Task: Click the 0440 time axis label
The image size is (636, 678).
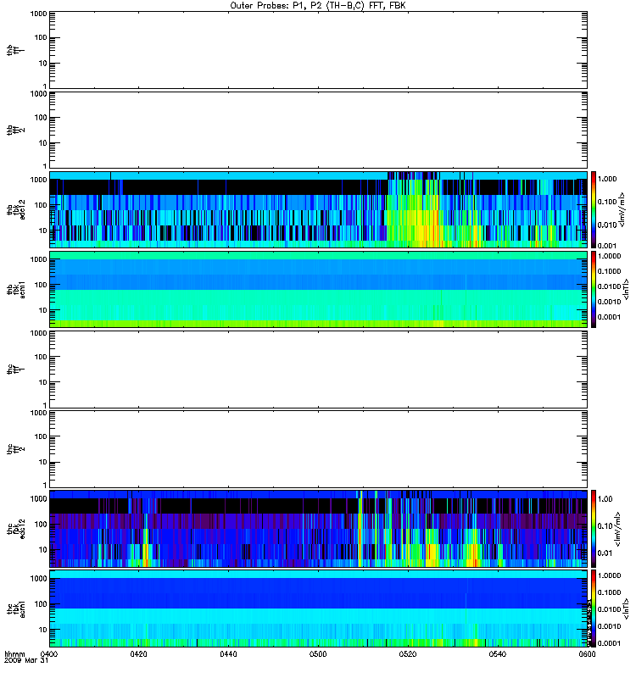Action: pyautogui.click(x=228, y=653)
